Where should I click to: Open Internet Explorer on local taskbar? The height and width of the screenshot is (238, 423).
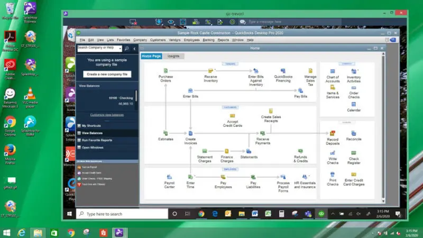[21, 233]
